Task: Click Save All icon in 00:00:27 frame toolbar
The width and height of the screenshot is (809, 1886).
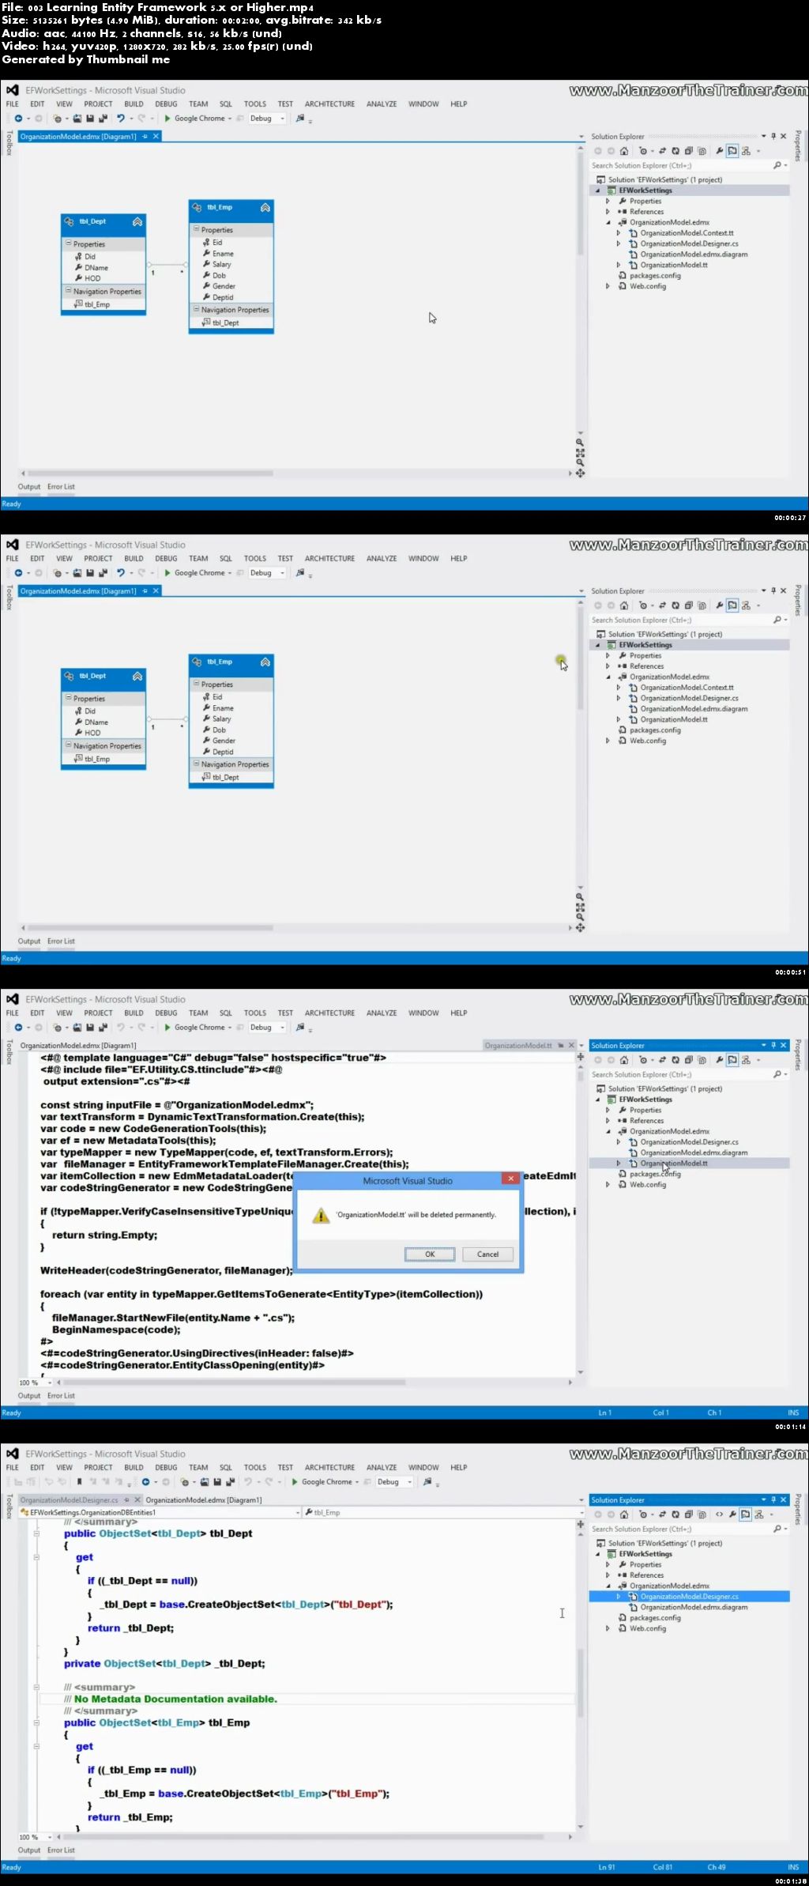Action: pyautogui.click(x=103, y=119)
